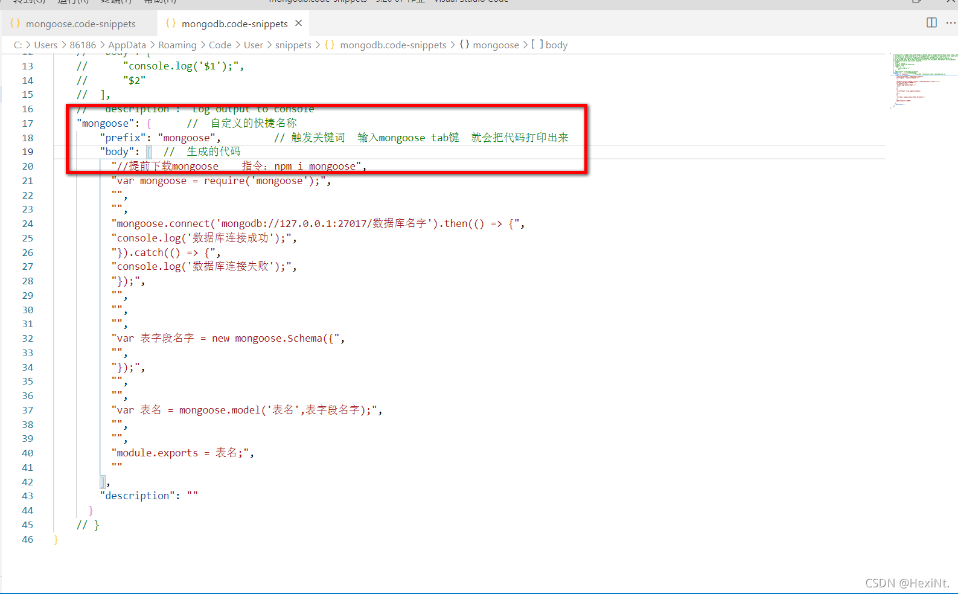Click the "mongoose" key on line 17
Image resolution: width=958 pixels, height=594 pixels.
(x=106, y=124)
